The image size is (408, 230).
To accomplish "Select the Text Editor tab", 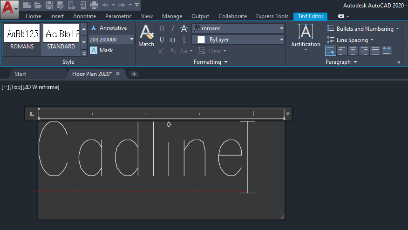I will (310, 16).
